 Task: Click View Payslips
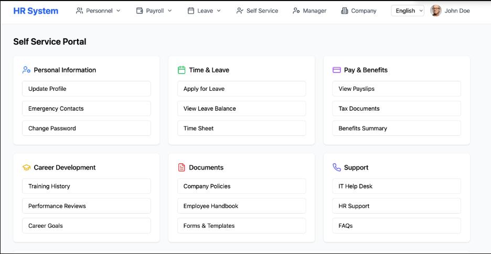coord(397,89)
